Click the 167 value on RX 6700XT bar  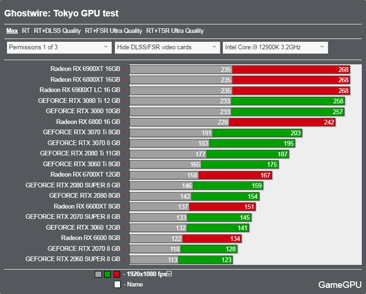(266, 175)
